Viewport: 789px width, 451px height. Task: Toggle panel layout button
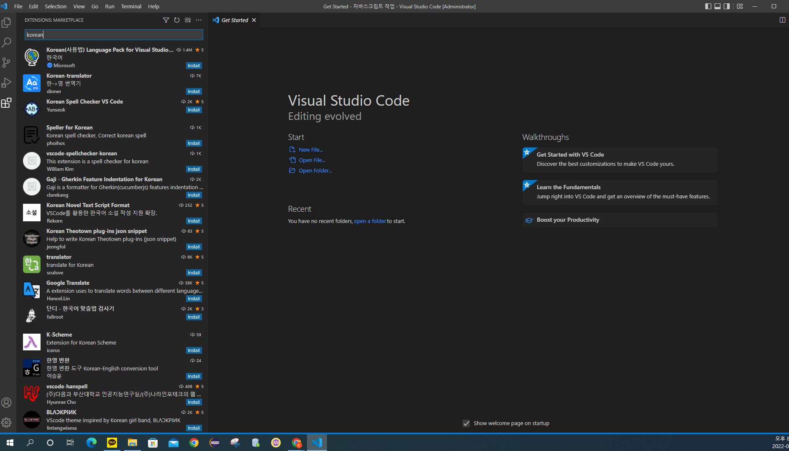[x=718, y=6]
